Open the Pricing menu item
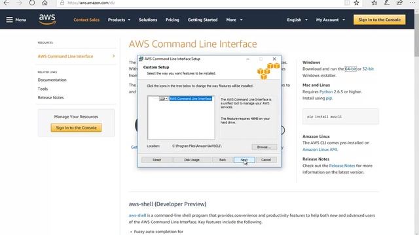This screenshot has width=419, height=235. (x=172, y=20)
